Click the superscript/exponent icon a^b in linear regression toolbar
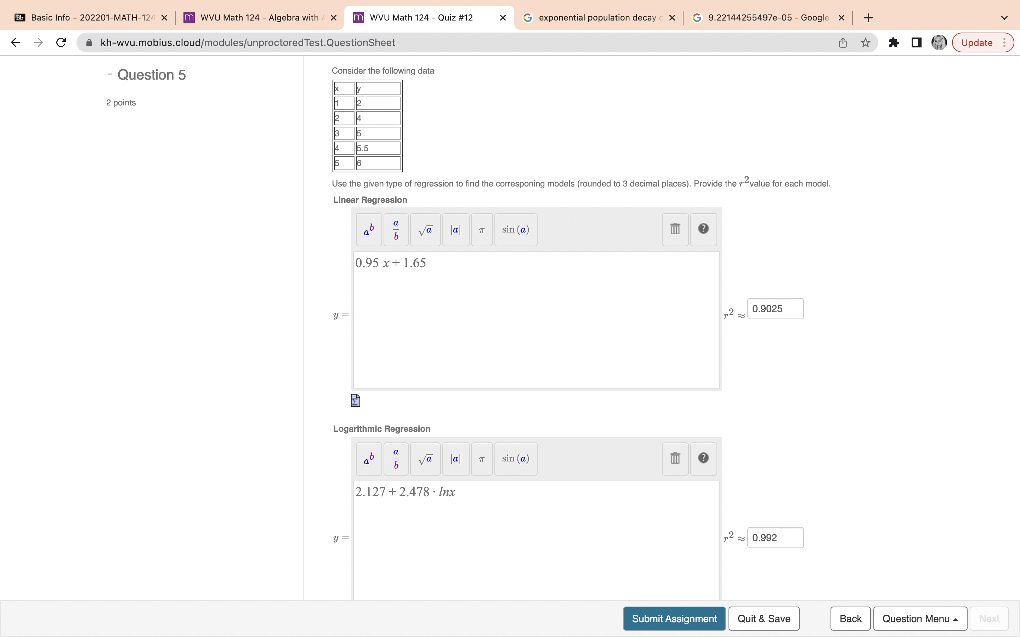Screen dimensions: 1020x637 click(x=369, y=228)
